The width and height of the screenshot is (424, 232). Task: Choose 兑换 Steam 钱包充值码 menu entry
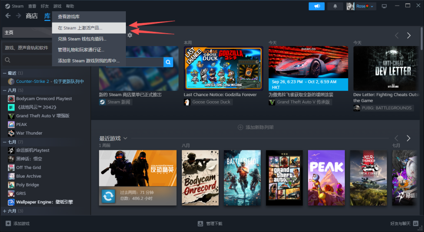(82, 39)
